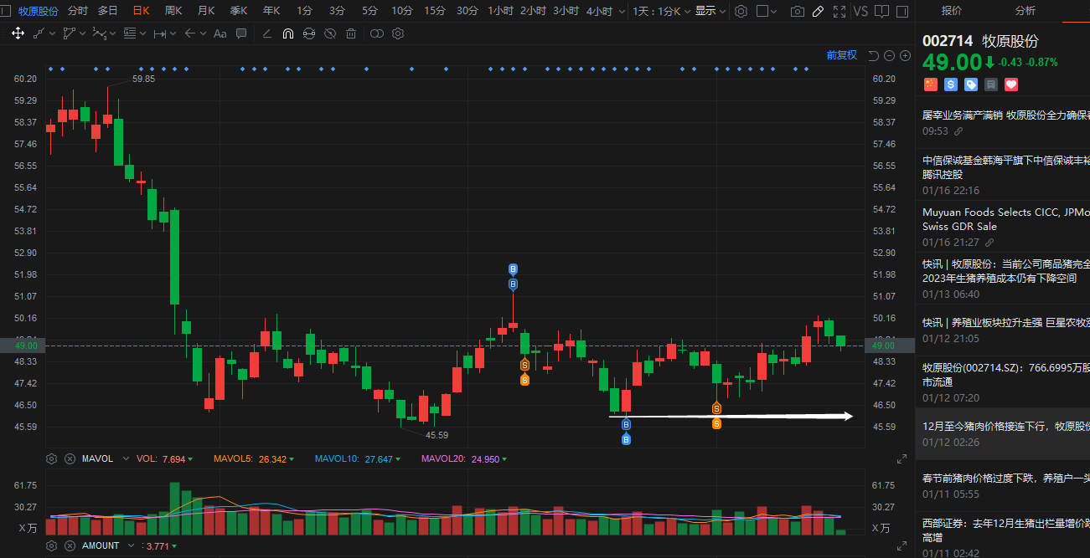Select the Fibonacci lines tool
This screenshot has height=558, width=1090.
(x=129, y=33)
